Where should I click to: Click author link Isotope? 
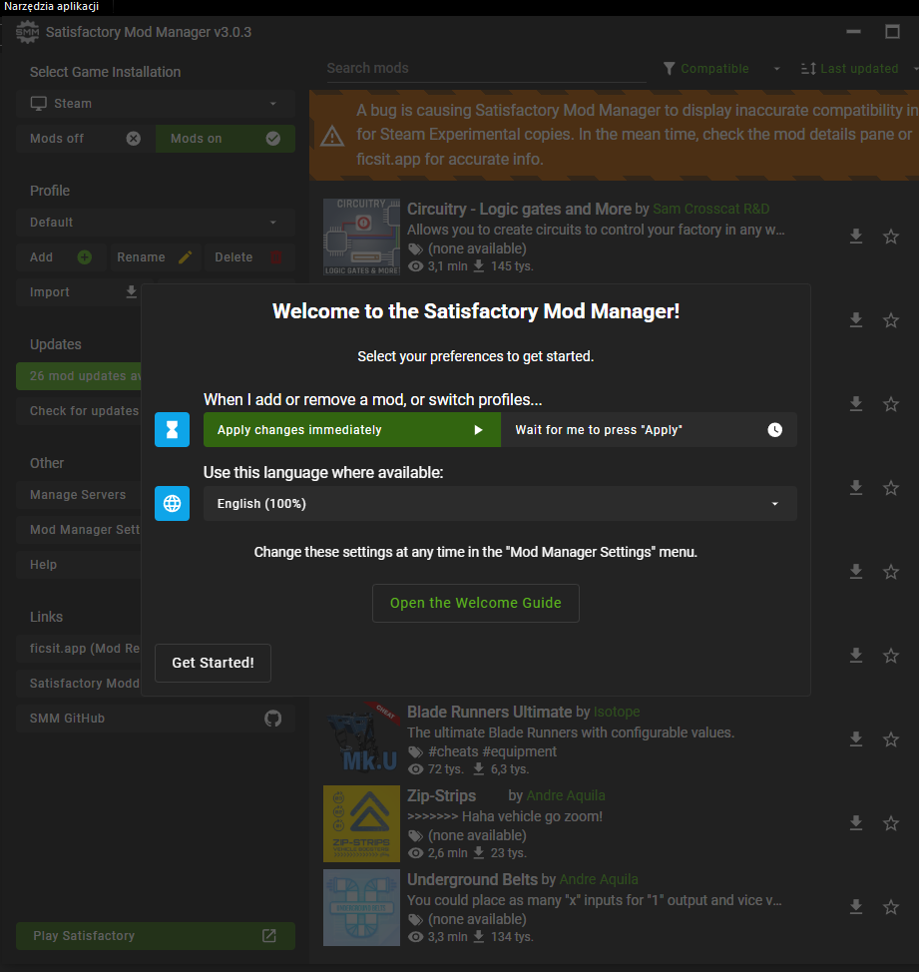[617, 712]
